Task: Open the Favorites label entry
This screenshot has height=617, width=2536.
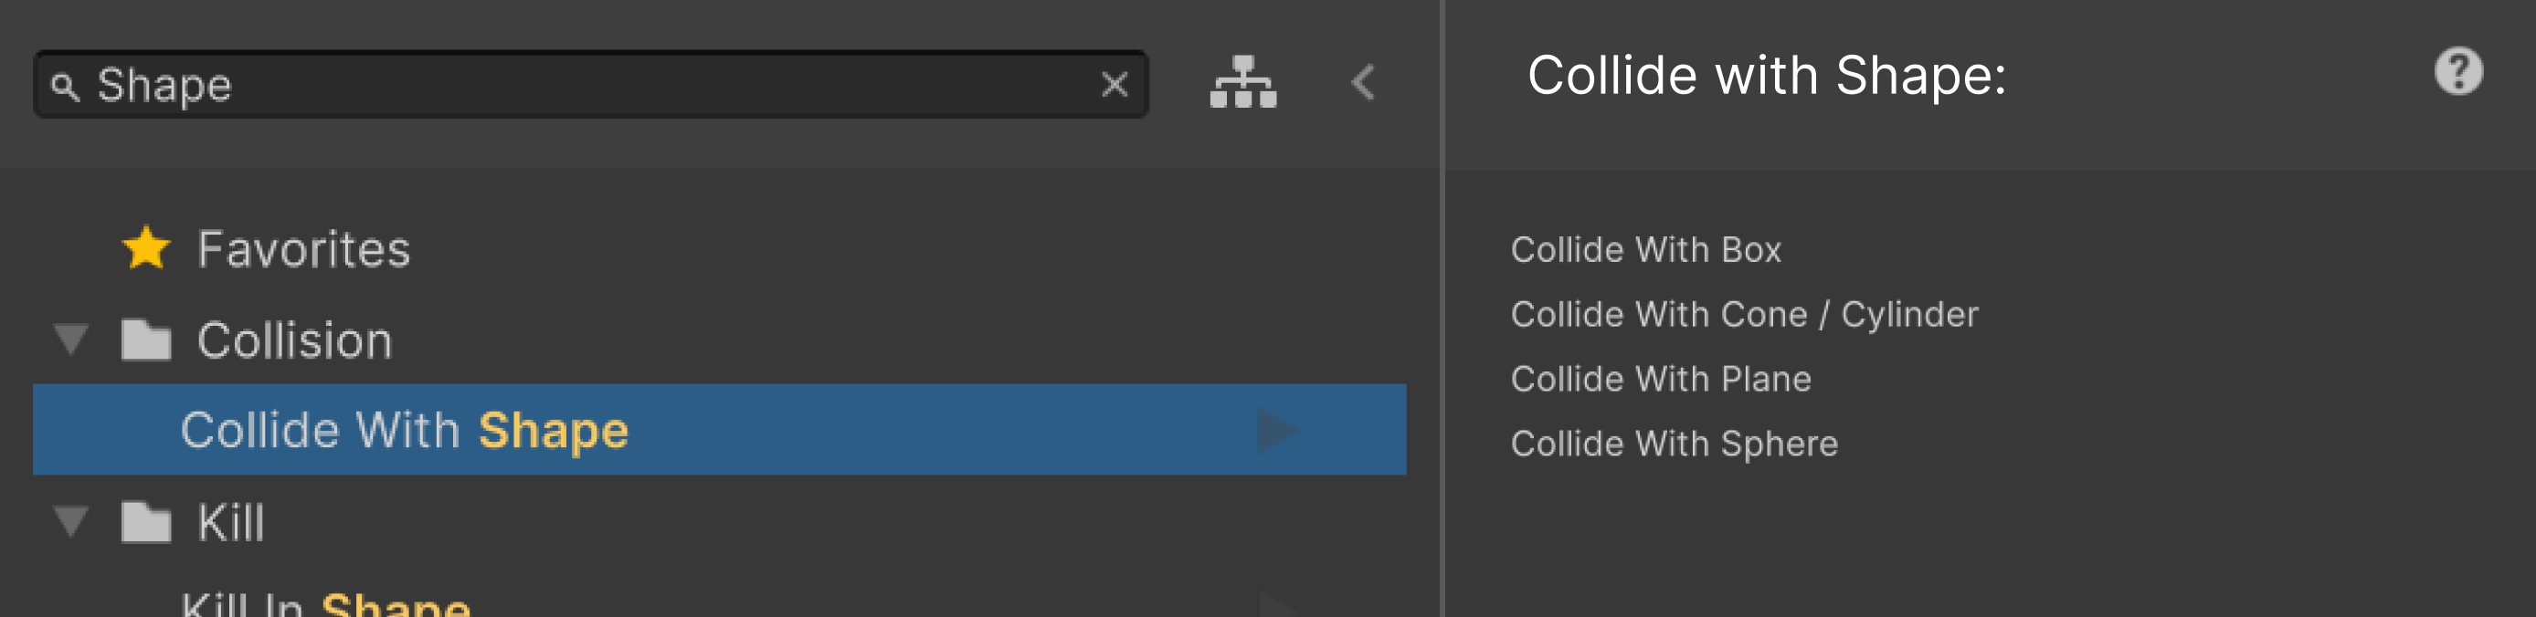Action: (303, 249)
